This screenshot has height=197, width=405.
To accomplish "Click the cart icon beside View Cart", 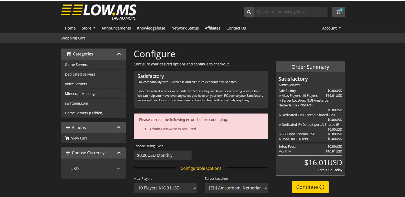I will click(67, 138).
